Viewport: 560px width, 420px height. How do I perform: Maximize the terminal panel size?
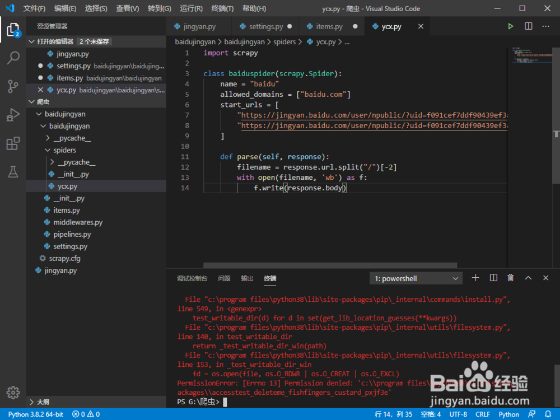point(528,278)
